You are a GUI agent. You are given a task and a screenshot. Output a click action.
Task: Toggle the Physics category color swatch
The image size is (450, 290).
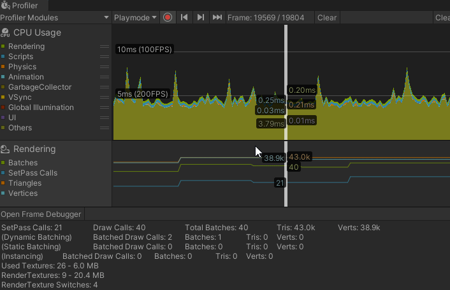(3, 67)
